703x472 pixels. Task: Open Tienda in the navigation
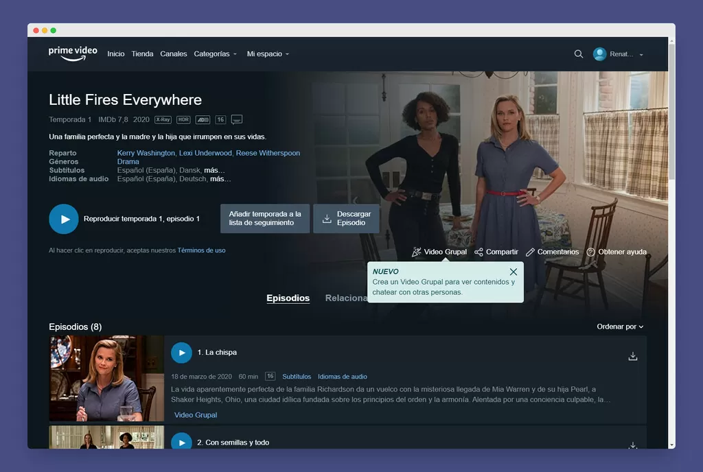tap(142, 54)
